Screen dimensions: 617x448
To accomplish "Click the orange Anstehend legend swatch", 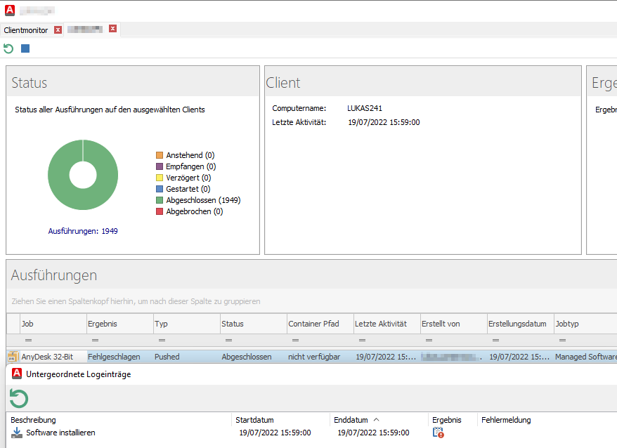I will (160, 155).
